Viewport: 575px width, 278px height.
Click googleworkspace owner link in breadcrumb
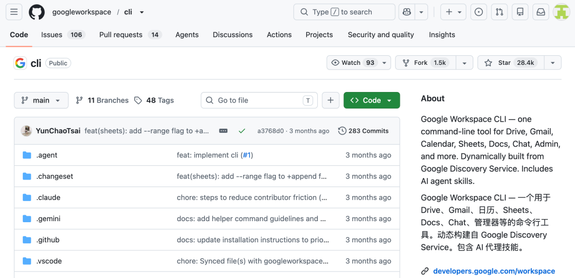click(x=81, y=12)
